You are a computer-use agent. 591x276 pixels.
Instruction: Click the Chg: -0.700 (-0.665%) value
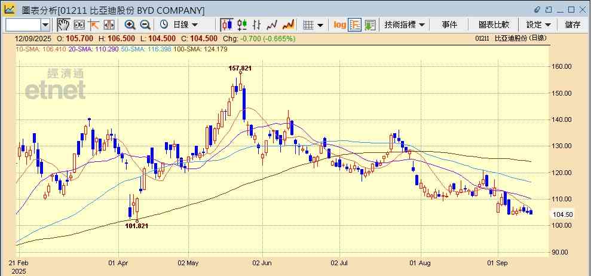[259, 38]
